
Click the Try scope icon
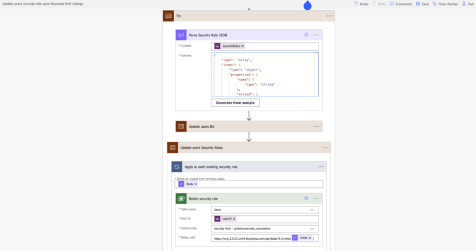[x=169, y=15]
